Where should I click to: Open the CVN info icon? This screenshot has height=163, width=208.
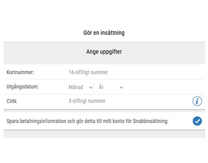click(x=197, y=101)
